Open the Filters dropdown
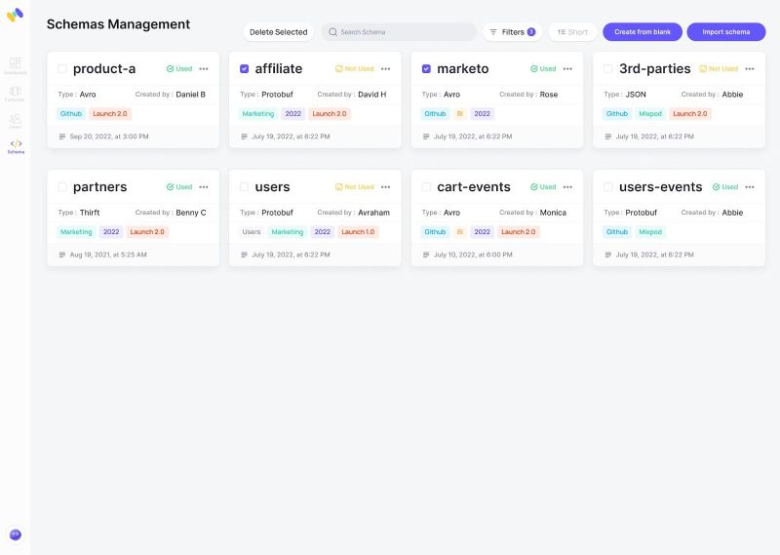This screenshot has height=555, width=780. 513,32
